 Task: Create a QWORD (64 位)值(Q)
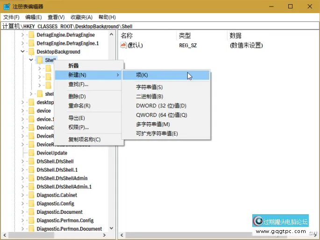[x=166, y=115]
